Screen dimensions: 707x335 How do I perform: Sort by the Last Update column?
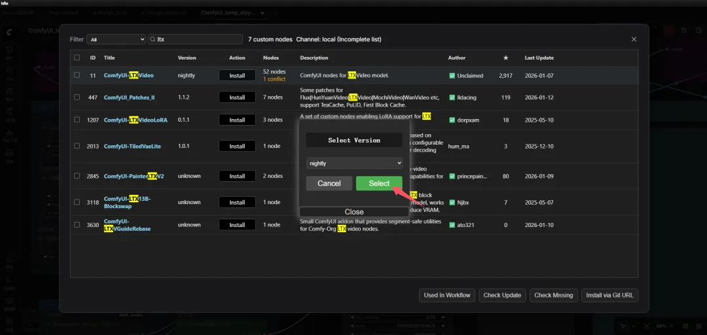coord(539,58)
